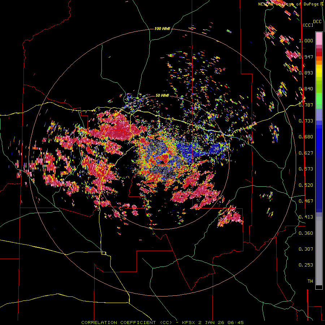Viewport: 325px width, 325px height.
Task: Pick the yellow segment of the color bar
Action: (319, 71)
